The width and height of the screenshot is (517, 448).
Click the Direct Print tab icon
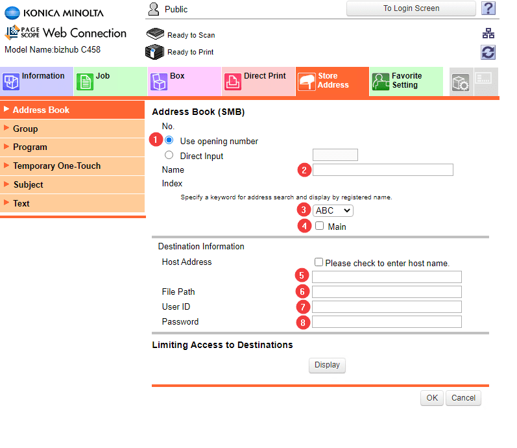[233, 82]
